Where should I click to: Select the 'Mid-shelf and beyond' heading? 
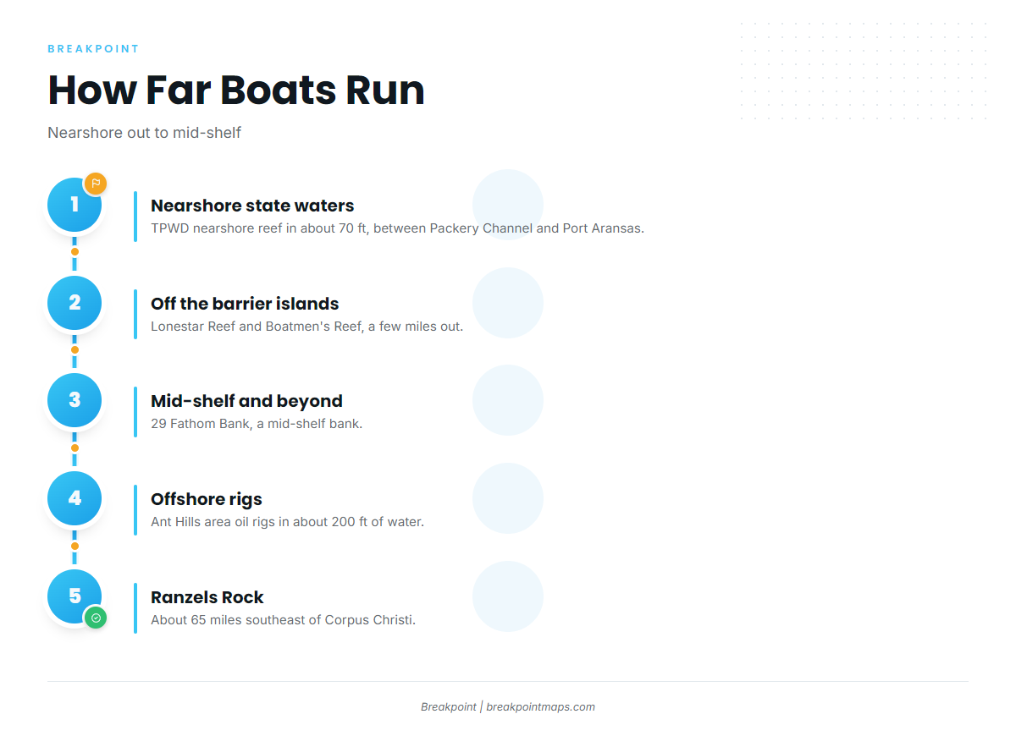click(246, 401)
